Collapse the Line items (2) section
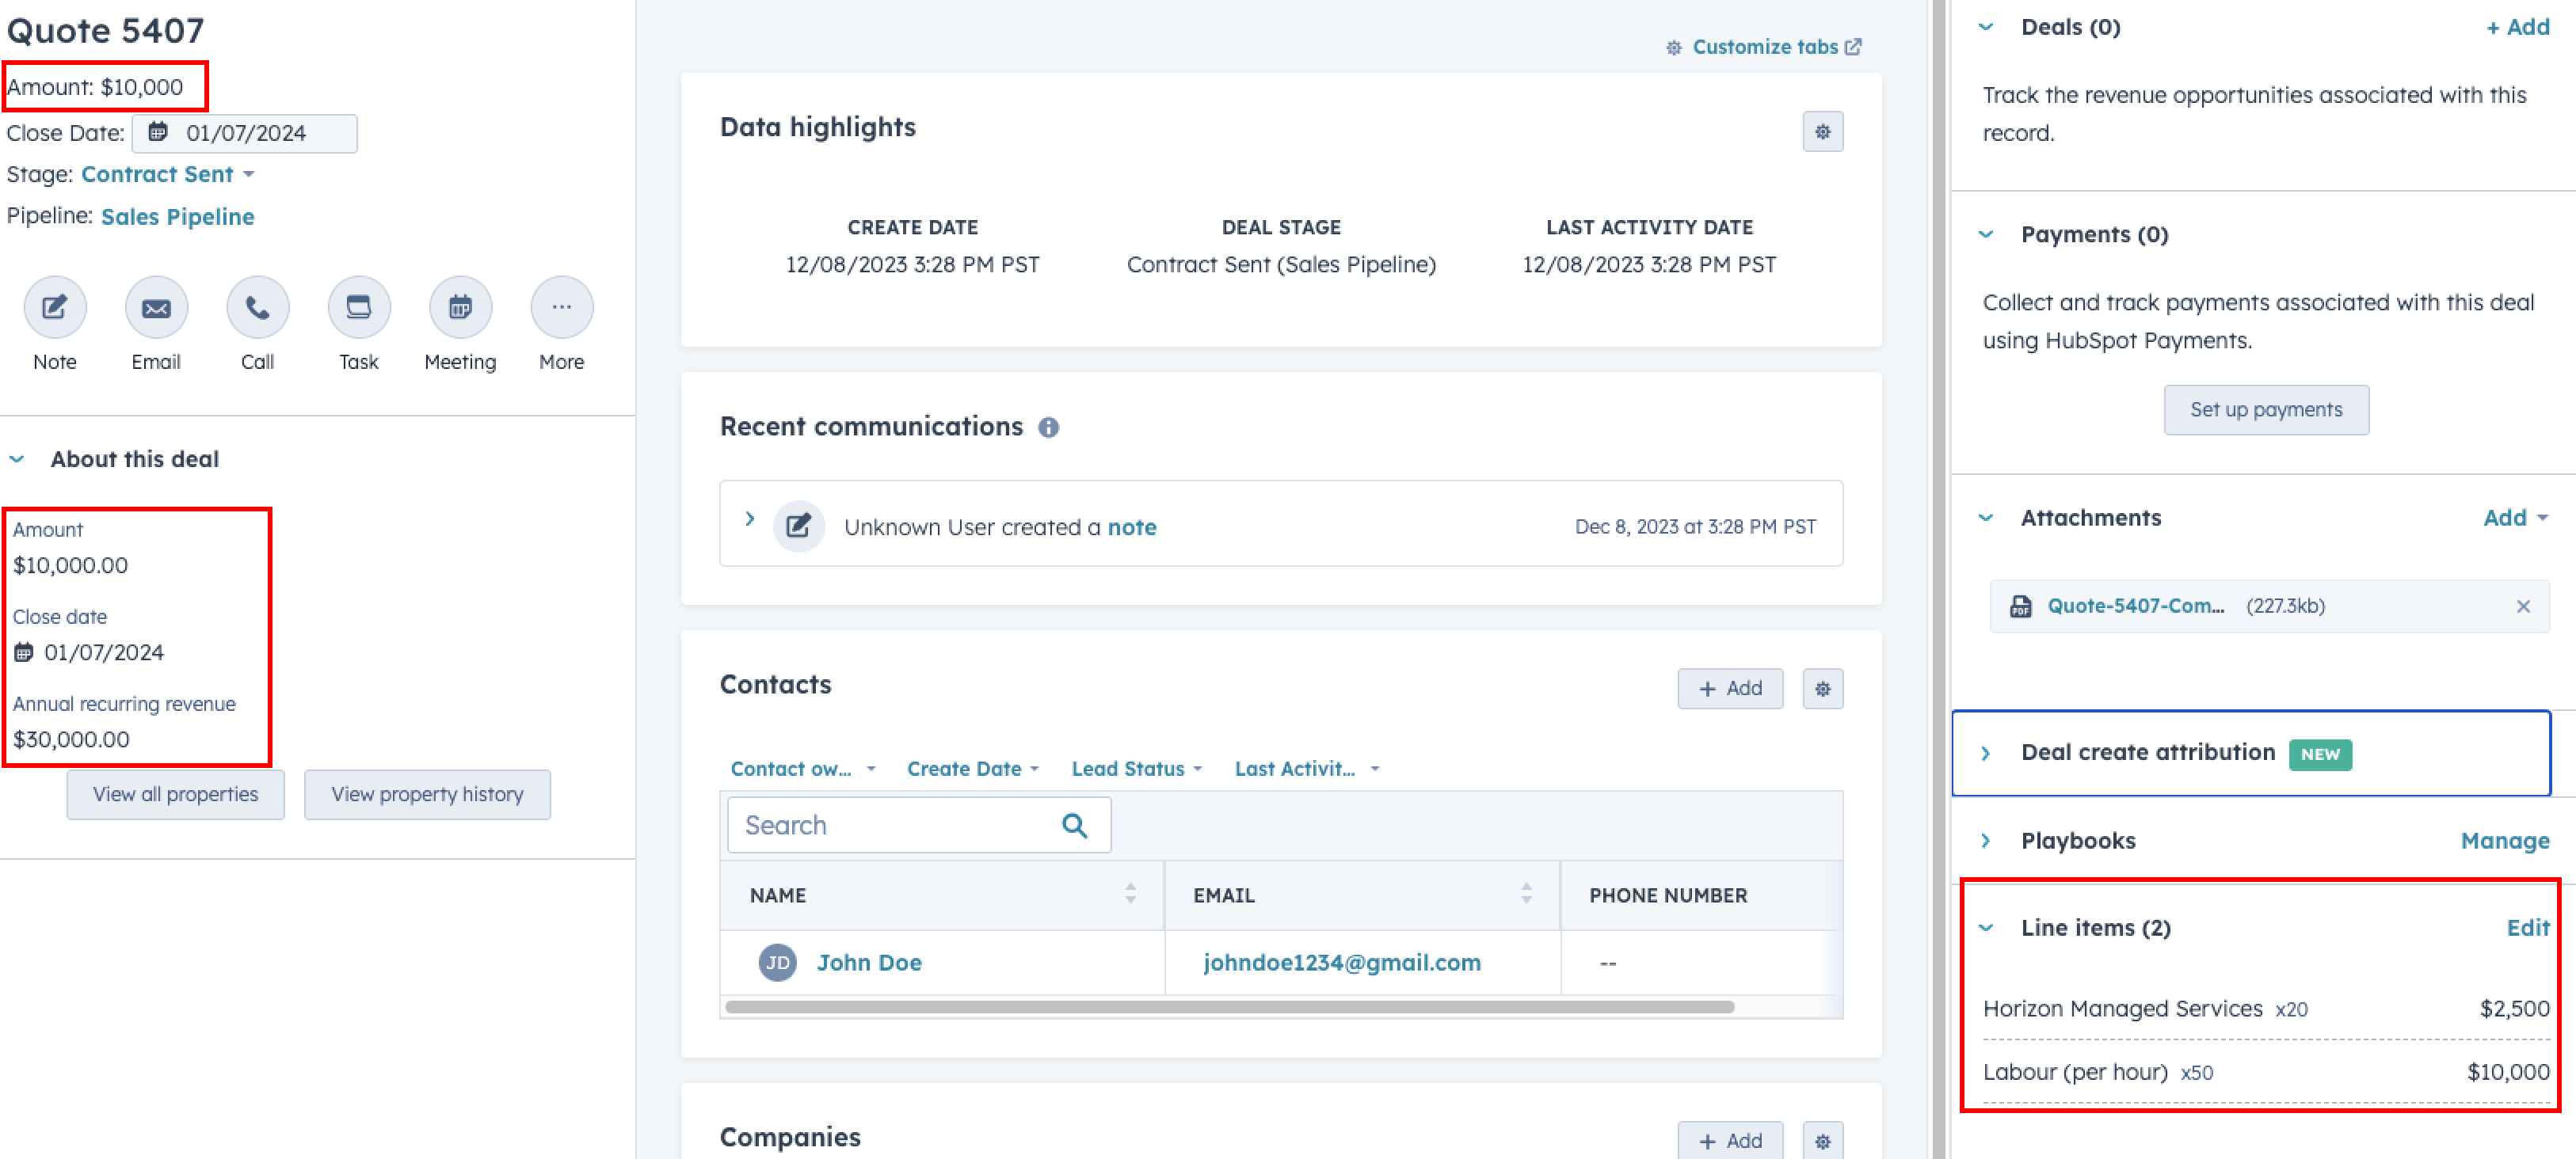Screen dimensions: 2576x1159 (1986, 928)
